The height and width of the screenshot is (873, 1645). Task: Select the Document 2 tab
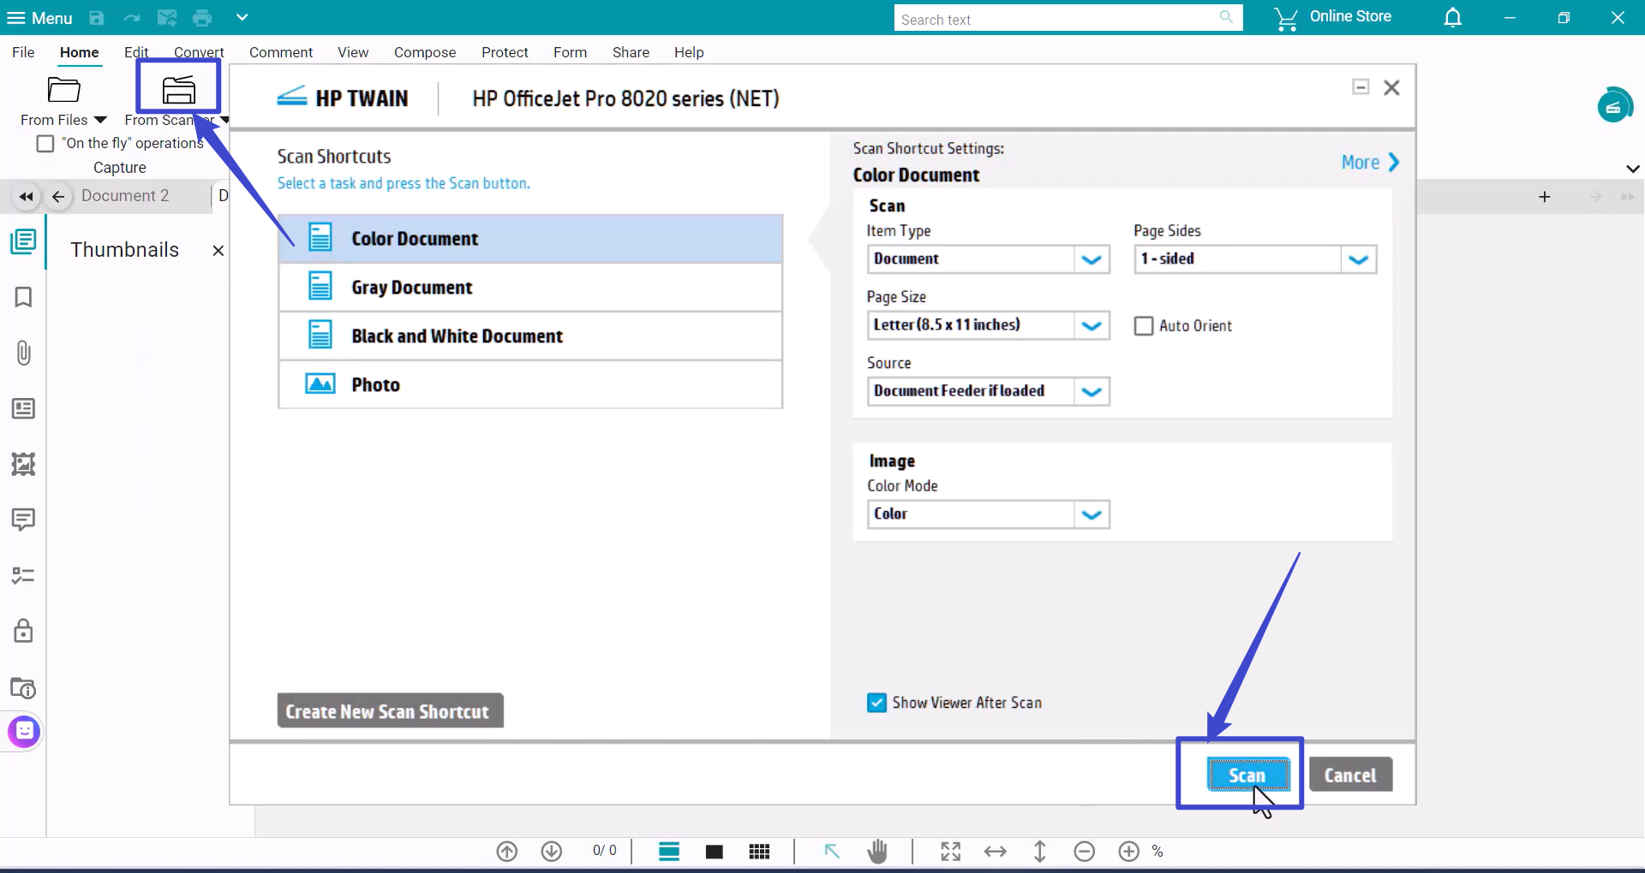[125, 196]
